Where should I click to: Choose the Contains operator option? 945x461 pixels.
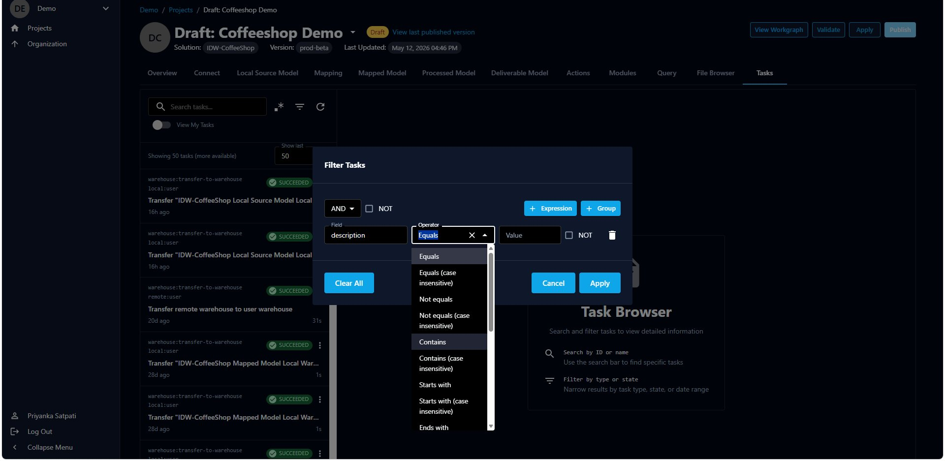click(449, 342)
